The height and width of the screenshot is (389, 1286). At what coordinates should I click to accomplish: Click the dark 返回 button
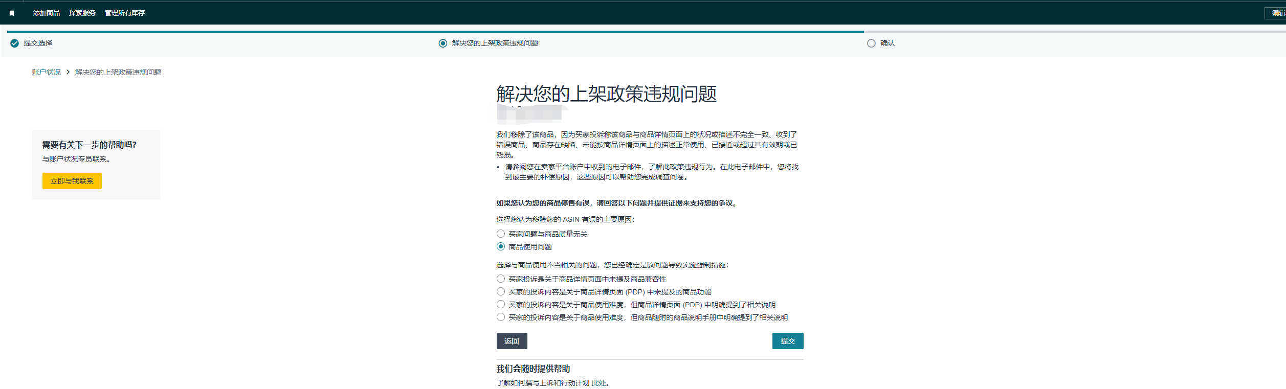[x=512, y=341]
